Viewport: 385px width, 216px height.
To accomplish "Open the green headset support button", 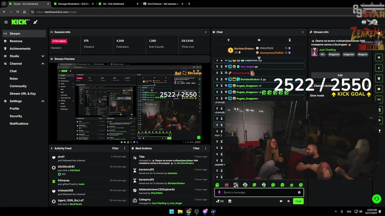I will [x=376, y=199].
